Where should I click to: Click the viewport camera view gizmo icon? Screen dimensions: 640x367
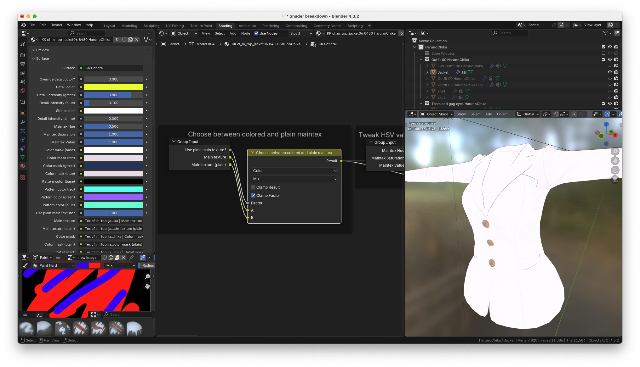point(615,170)
